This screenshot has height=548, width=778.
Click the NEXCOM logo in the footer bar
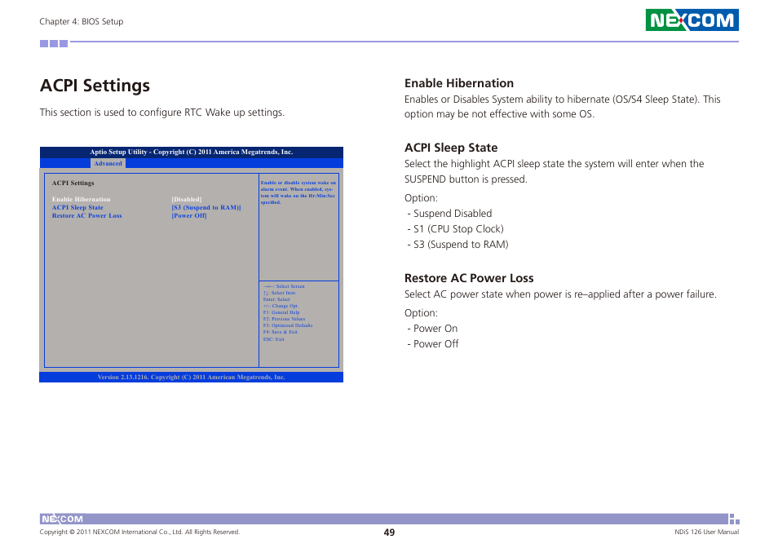coord(63,519)
